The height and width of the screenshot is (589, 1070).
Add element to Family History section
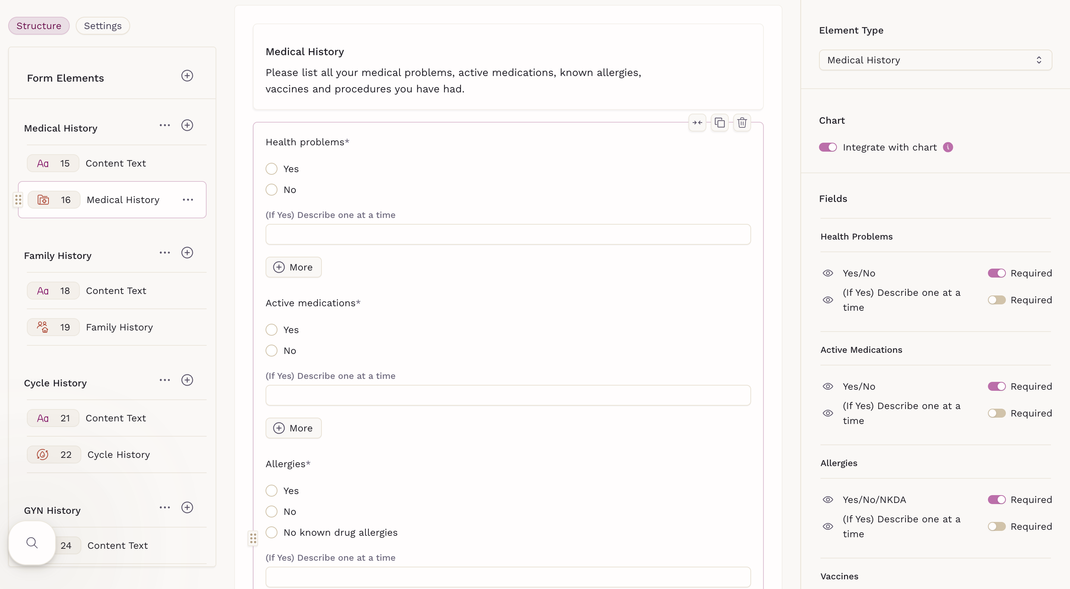pos(187,253)
